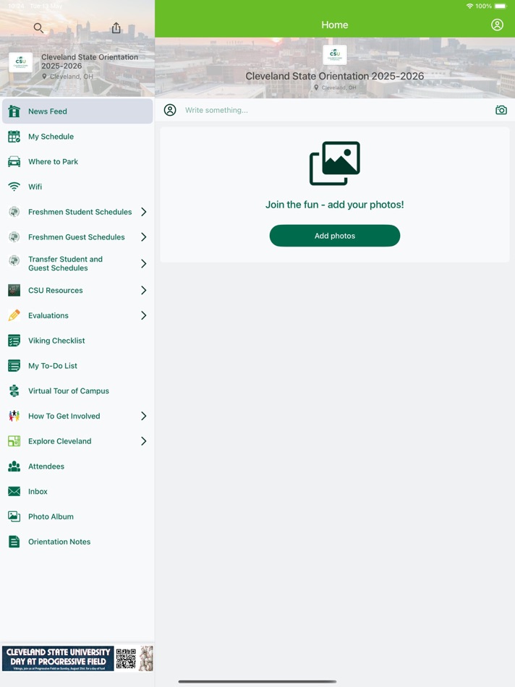Click the Photo Album picture icon
This screenshot has width=515, height=687.
pyautogui.click(x=14, y=516)
